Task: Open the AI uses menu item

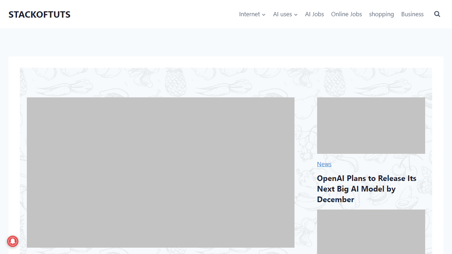Action: coord(282,14)
